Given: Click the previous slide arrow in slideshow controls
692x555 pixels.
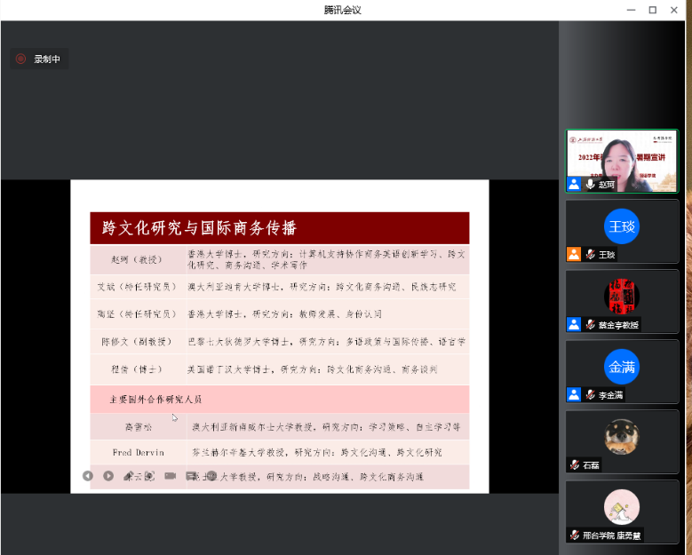Looking at the screenshot, I should 87,476.
